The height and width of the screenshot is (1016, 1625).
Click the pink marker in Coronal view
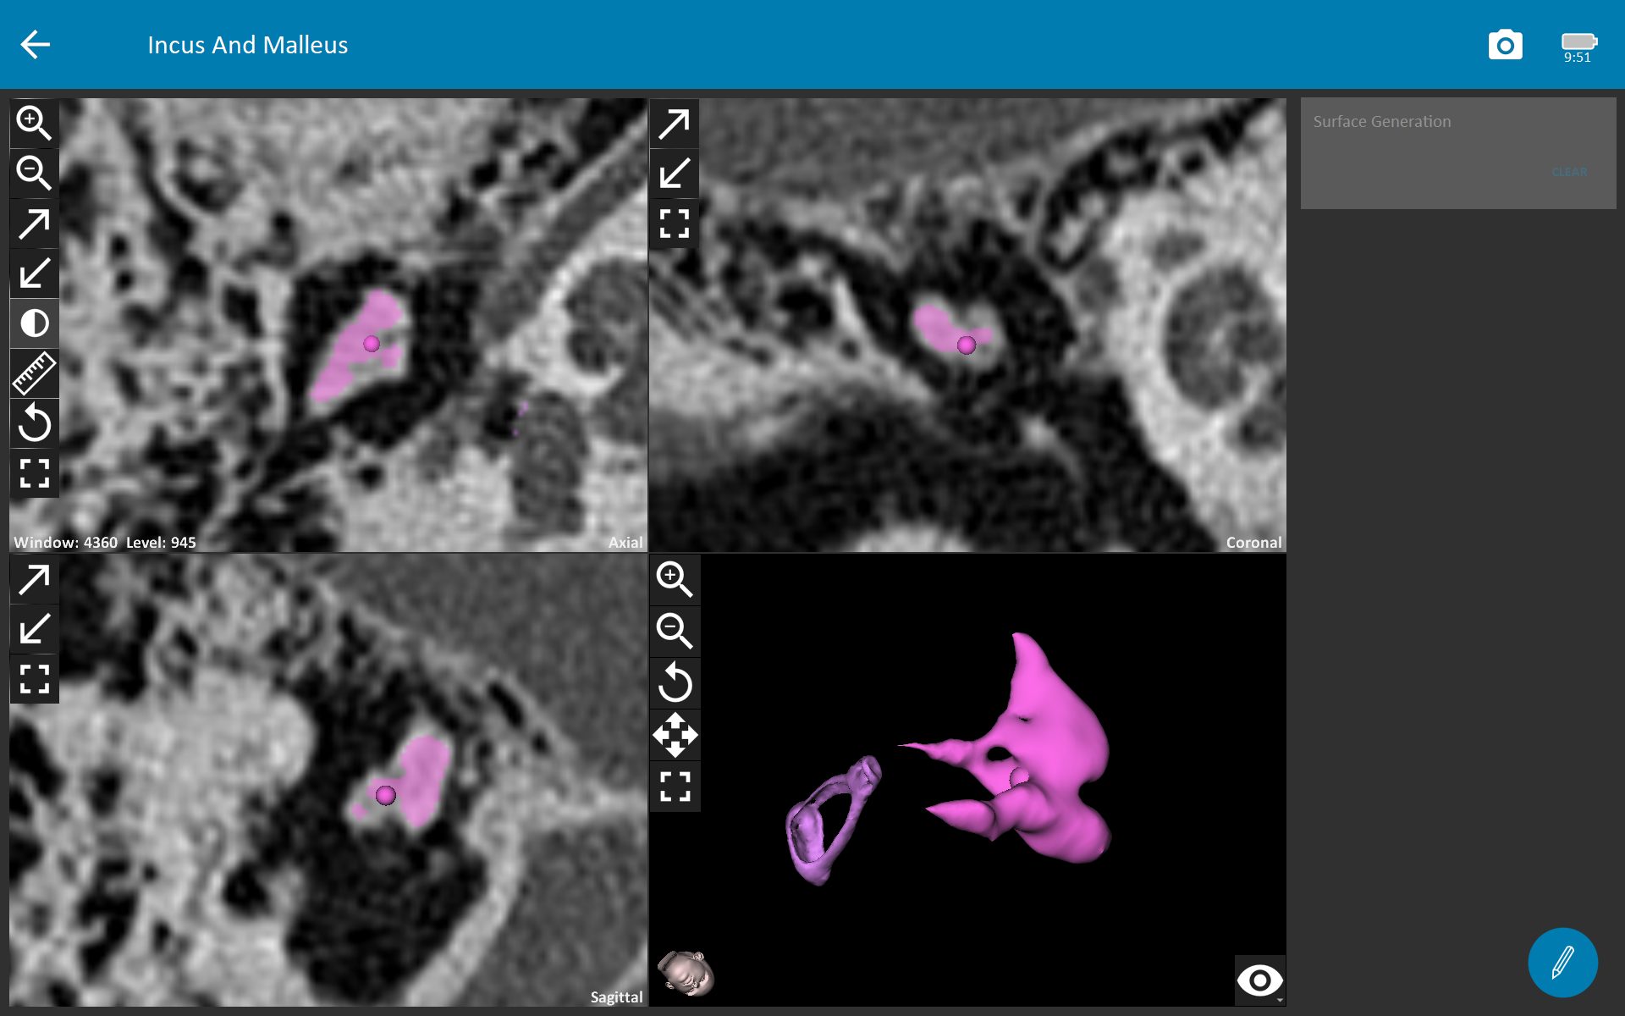pyautogui.click(x=966, y=345)
